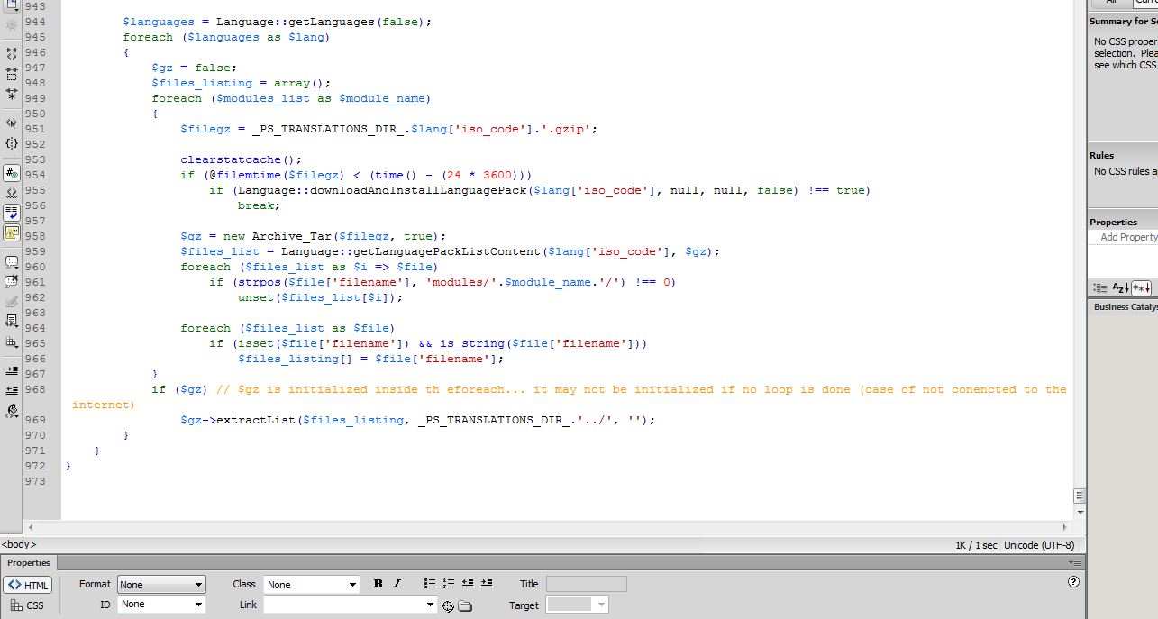Click the break; statement line
The height and width of the screenshot is (619, 1158).
click(x=260, y=205)
